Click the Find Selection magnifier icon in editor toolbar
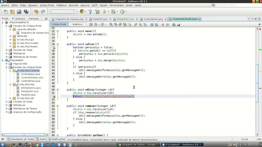This screenshot has height=147, width=262. 111,24
